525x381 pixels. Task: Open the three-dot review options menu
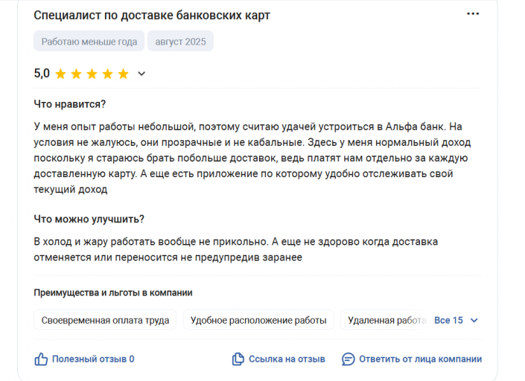(473, 13)
